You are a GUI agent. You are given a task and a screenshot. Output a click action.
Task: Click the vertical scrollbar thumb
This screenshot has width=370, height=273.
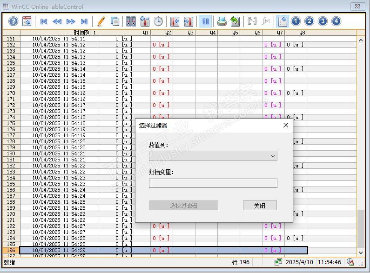(361, 229)
